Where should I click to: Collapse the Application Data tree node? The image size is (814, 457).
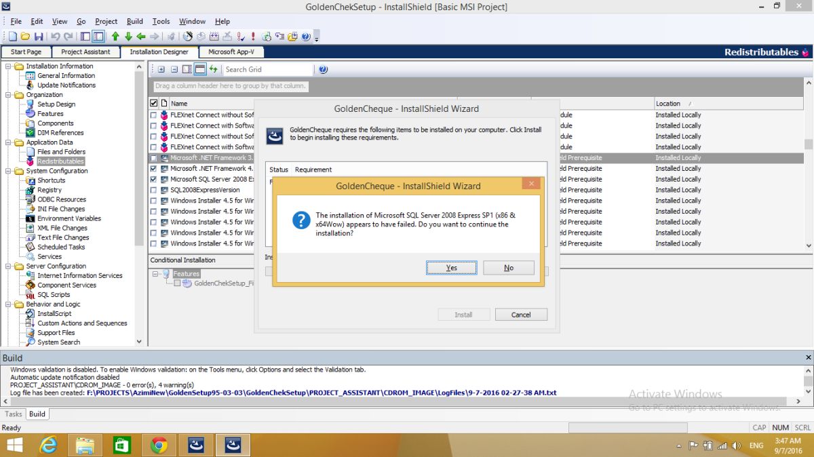point(8,142)
